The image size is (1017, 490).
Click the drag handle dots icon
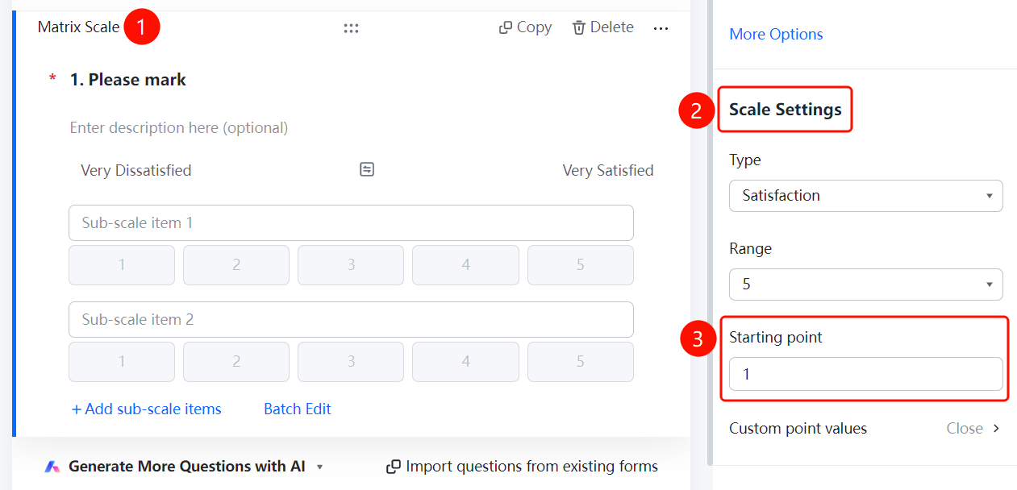click(351, 28)
